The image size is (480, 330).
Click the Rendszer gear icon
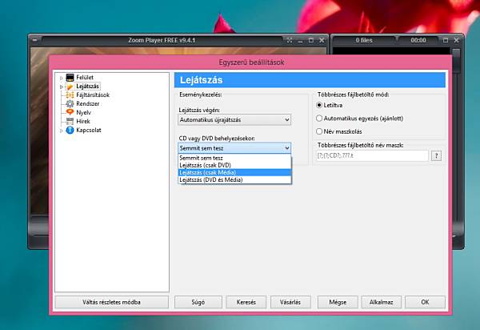[x=70, y=104]
